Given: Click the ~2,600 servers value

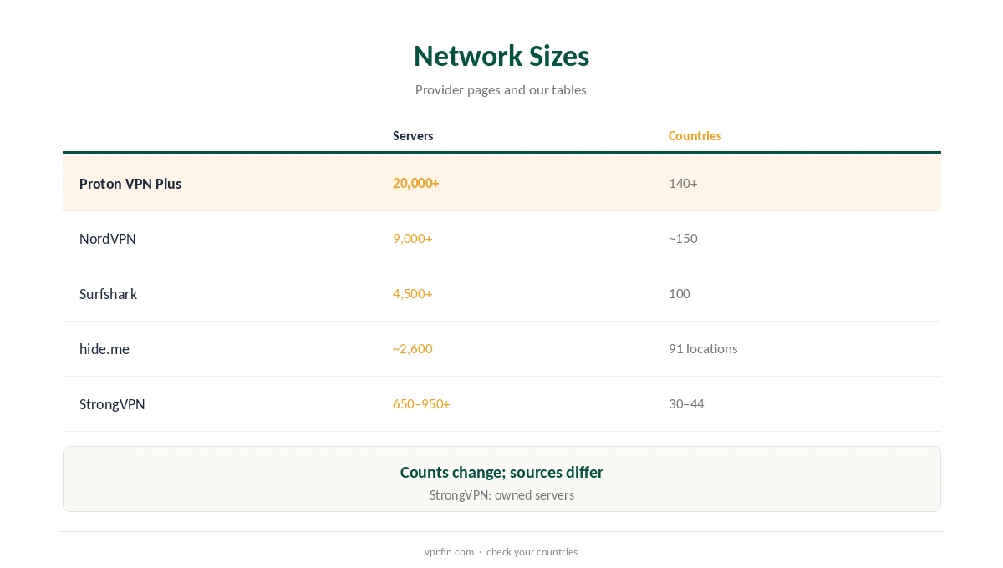Looking at the screenshot, I should [x=412, y=348].
